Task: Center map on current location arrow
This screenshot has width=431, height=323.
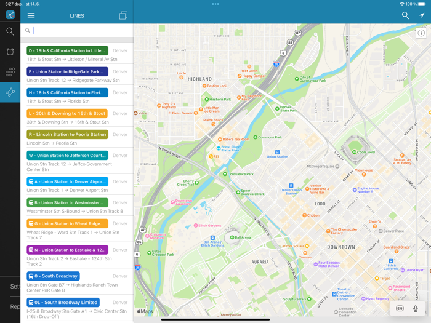Action: click(422, 15)
